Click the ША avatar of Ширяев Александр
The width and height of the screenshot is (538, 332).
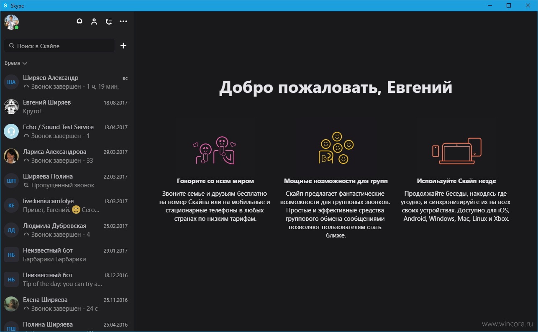11,82
